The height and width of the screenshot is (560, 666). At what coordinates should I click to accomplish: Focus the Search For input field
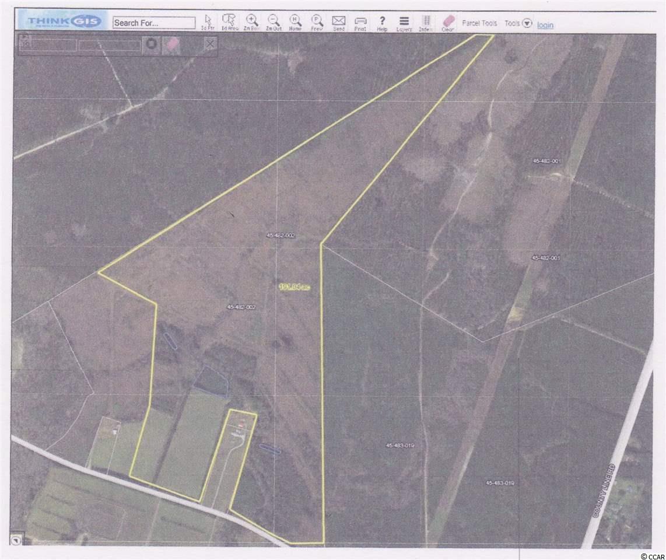(x=154, y=23)
